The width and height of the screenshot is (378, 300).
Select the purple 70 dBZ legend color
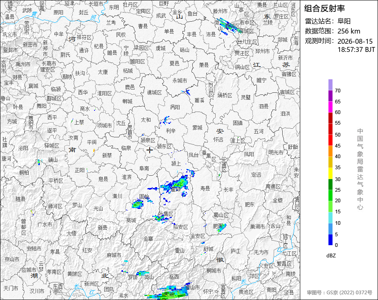tap(330, 85)
